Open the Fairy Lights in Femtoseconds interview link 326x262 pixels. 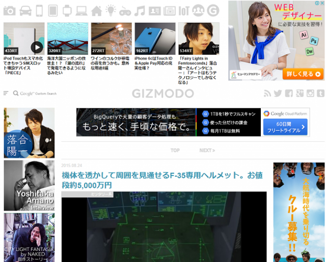pos(198,70)
